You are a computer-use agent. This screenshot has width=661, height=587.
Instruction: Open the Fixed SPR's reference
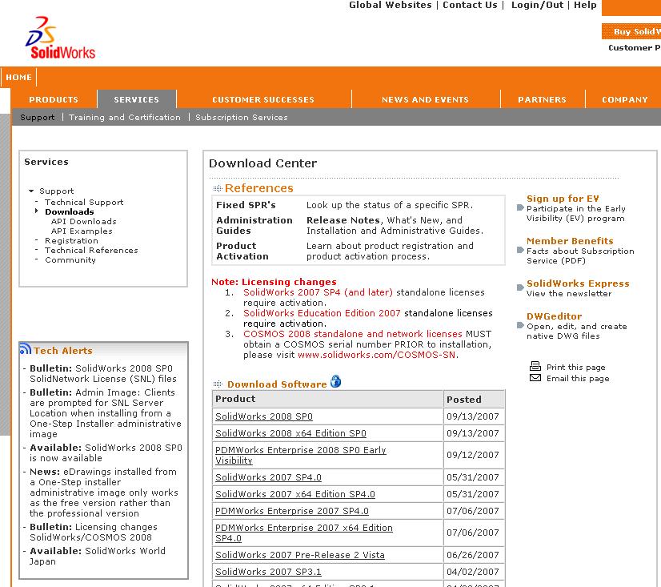tap(246, 205)
